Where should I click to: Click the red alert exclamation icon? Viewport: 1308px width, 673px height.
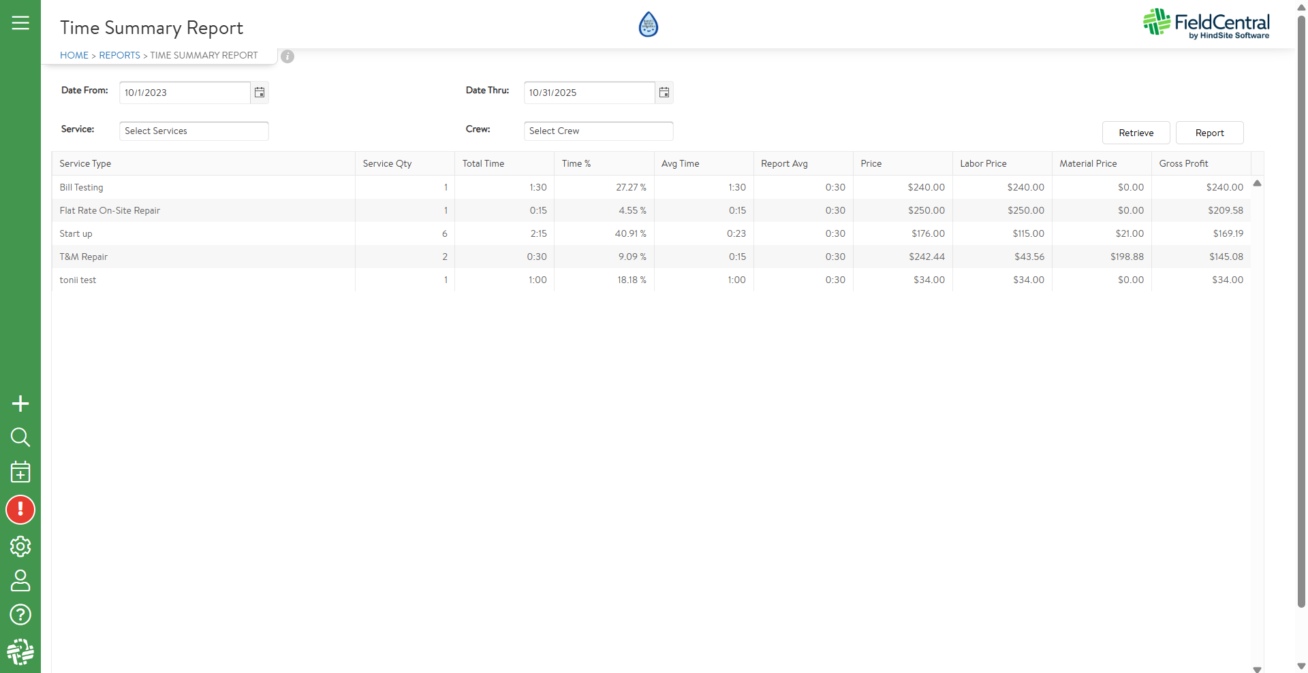pos(20,510)
